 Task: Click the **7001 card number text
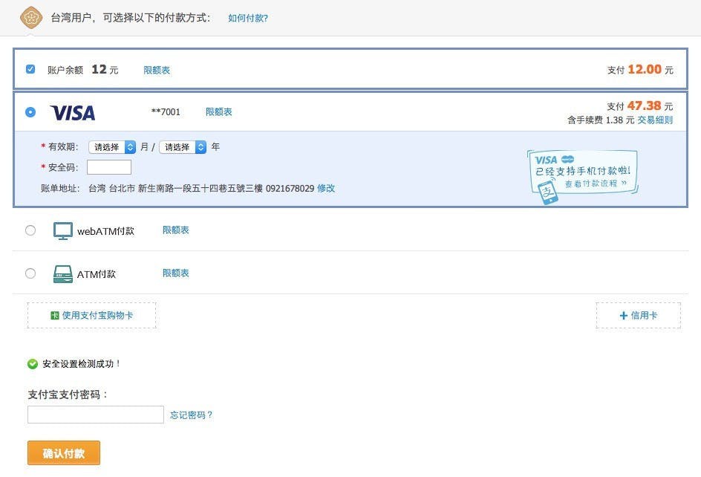point(166,112)
